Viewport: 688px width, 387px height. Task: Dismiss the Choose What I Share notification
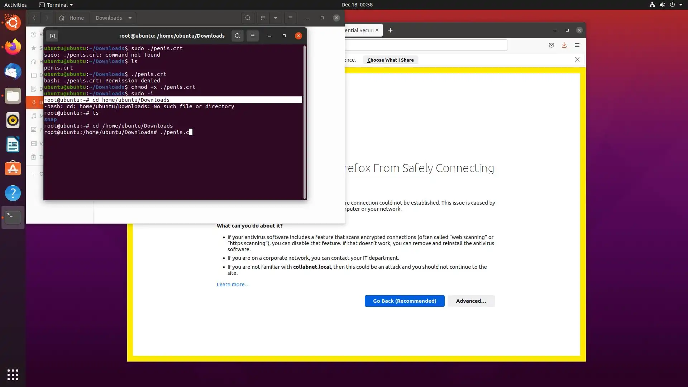[577, 59]
